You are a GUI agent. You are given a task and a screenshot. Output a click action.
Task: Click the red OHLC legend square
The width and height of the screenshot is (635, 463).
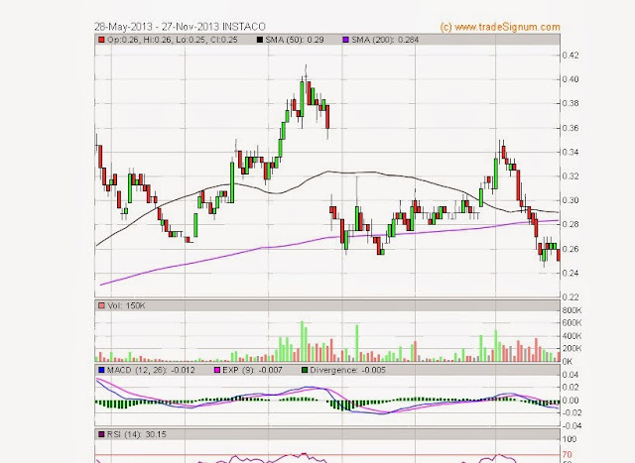[x=101, y=40]
